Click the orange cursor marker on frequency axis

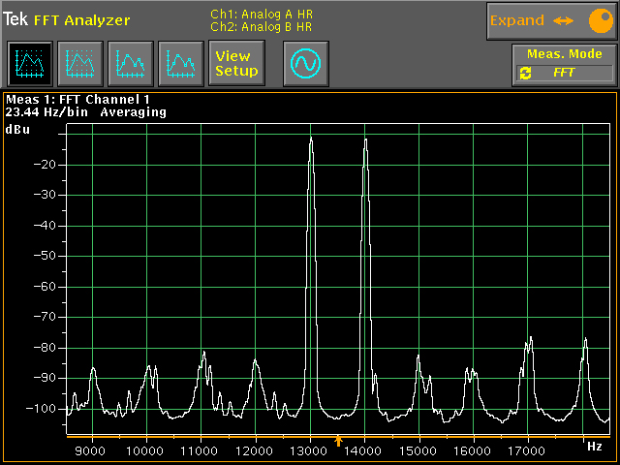coord(338,442)
